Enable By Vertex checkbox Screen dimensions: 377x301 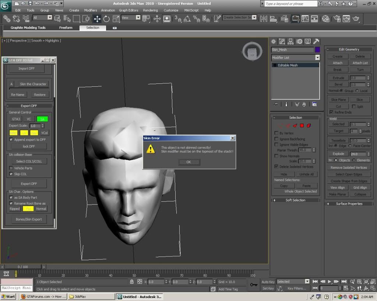(276, 133)
